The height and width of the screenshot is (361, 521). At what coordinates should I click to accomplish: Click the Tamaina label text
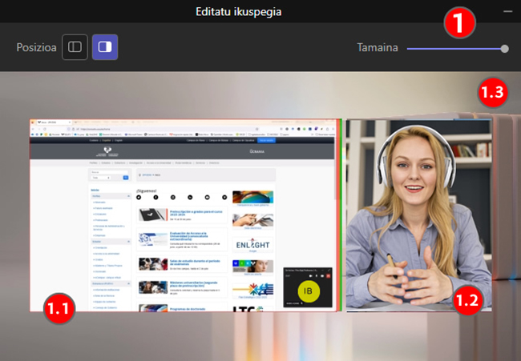coord(378,48)
